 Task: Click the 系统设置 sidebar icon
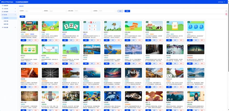click(x=2, y=27)
